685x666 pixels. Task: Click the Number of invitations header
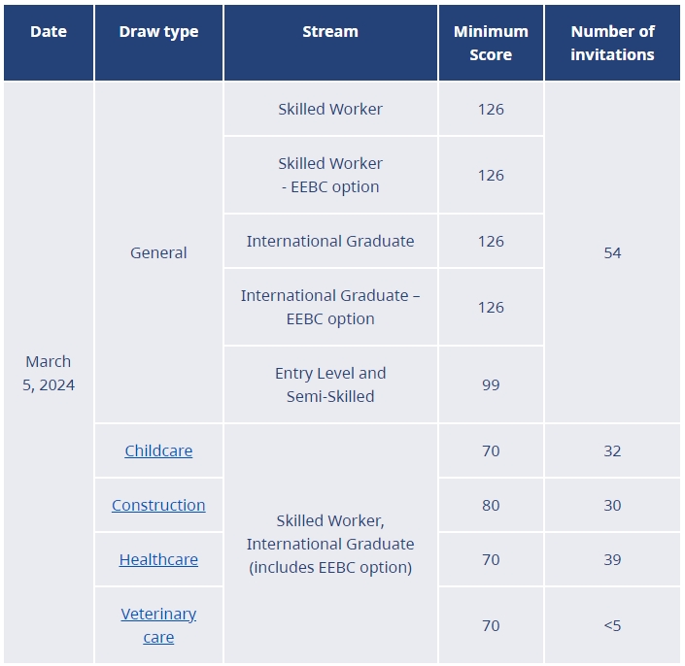[x=612, y=44]
